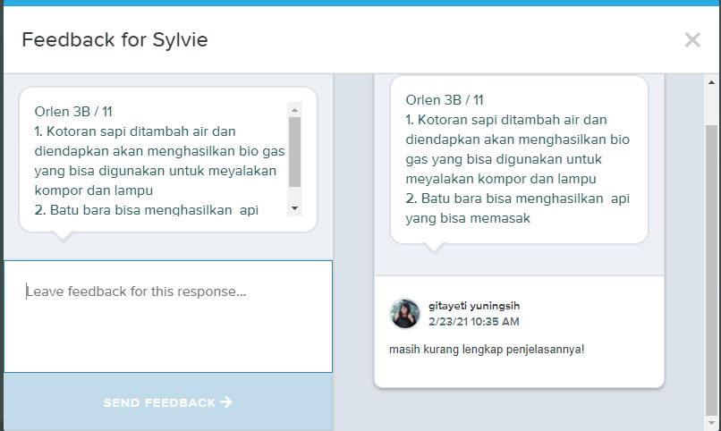This screenshot has width=721, height=431.
Task: Click 'kompor dan lampu' line in left response
Action: tap(94, 190)
